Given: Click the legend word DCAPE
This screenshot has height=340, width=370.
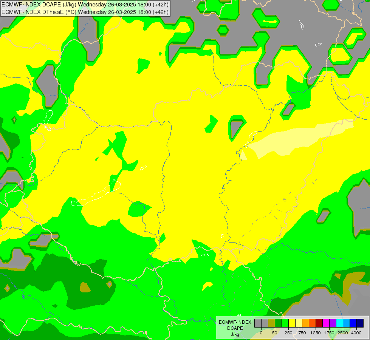Looking at the screenshot, I should click(235, 328).
